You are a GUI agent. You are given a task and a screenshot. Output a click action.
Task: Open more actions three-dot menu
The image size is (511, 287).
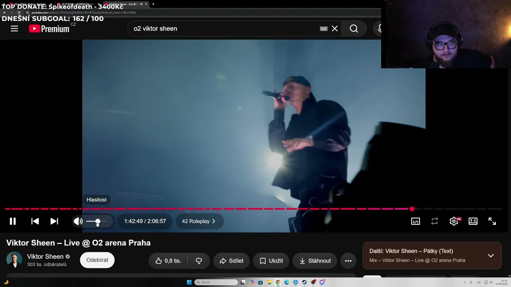(348, 261)
